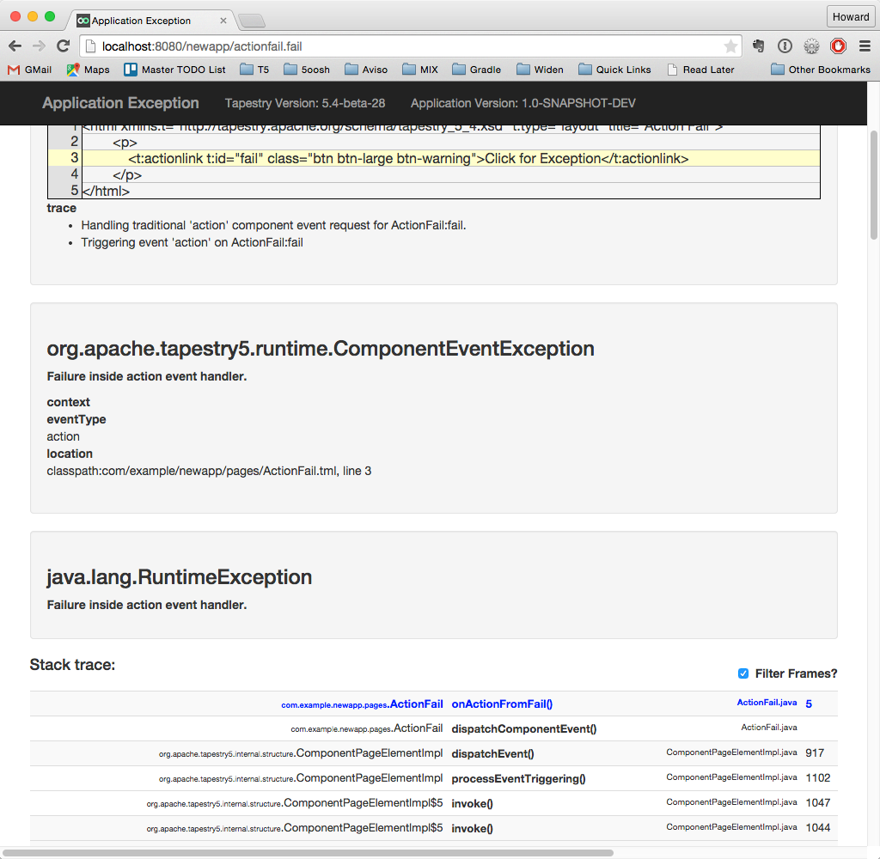Click the Application Exception navbar brand
This screenshot has height=859, width=880.
tap(120, 103)
